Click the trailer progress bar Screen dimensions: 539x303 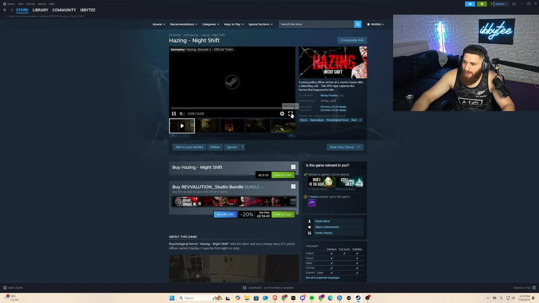(x=232, y=108)
